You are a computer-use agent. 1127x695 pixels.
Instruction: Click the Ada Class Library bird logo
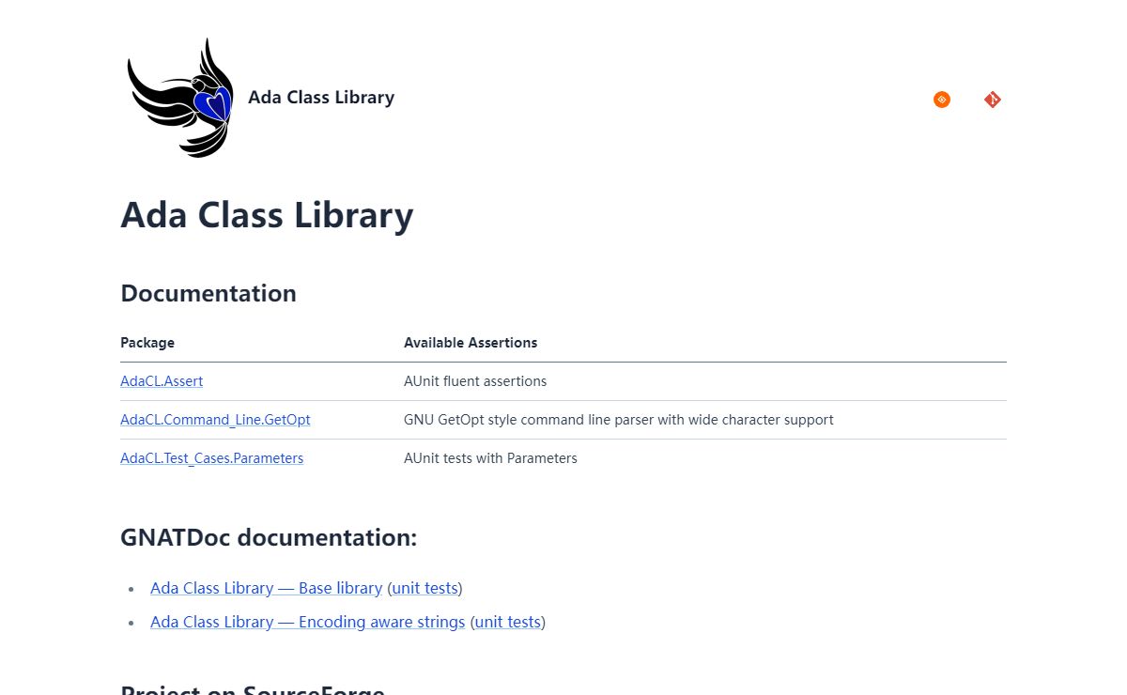180,98
